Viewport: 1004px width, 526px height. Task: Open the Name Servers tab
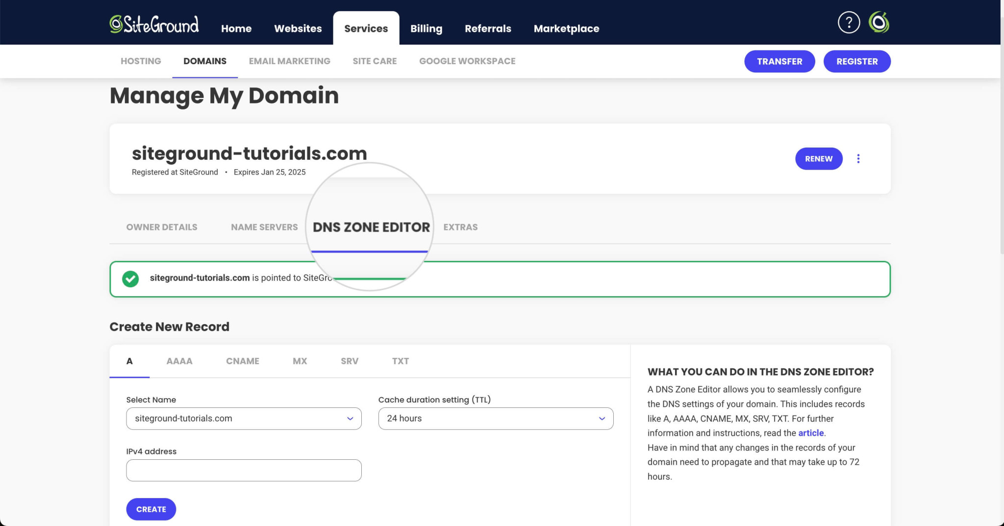coord(264,227)
